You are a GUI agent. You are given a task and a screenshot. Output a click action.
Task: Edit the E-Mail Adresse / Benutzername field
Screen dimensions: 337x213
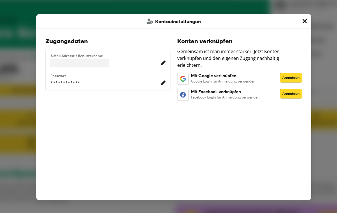tap(163, 63)
